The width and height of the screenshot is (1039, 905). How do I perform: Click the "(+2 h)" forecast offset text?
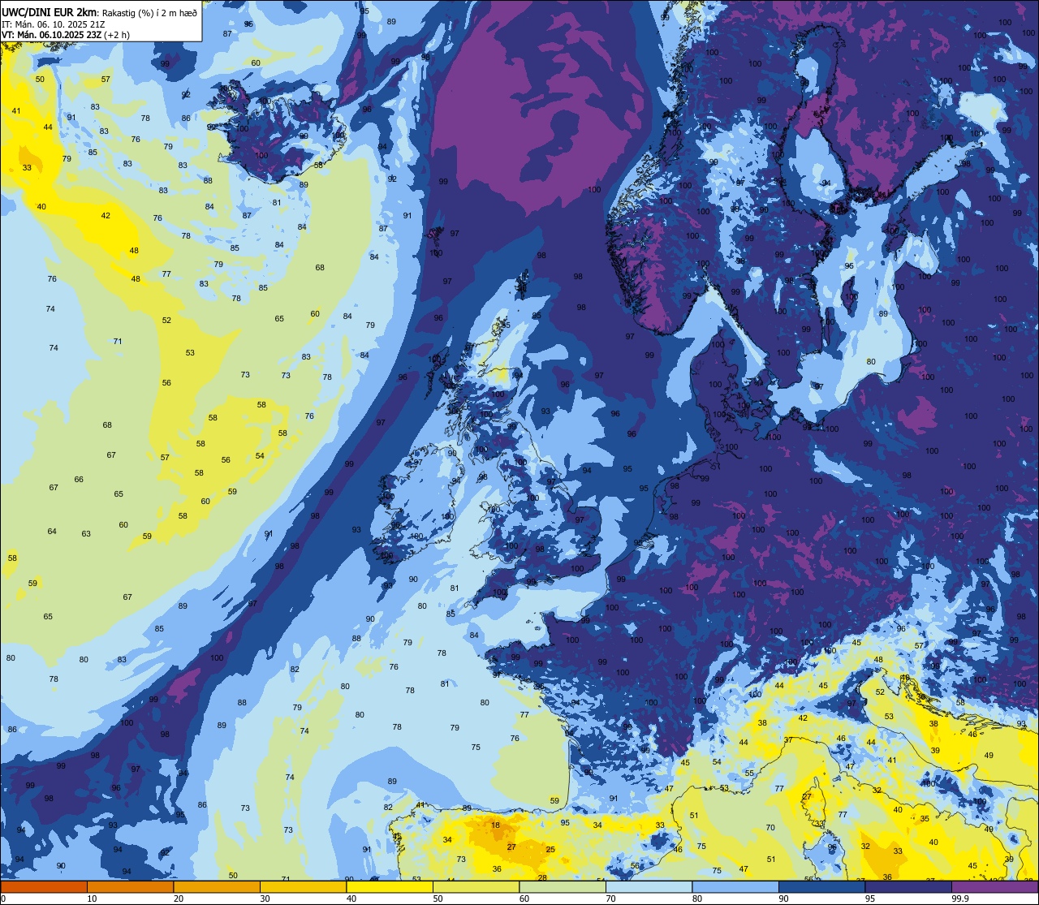click(117, 35)
